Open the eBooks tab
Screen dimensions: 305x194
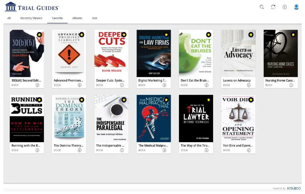(77, 18)
